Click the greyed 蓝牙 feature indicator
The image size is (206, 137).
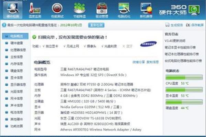(x=127, y=46)
